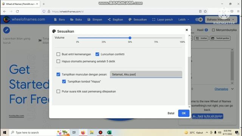The width and height of the screenshot is (242, 136).
Task: Open a new browser tab
Action: point(44,4)
